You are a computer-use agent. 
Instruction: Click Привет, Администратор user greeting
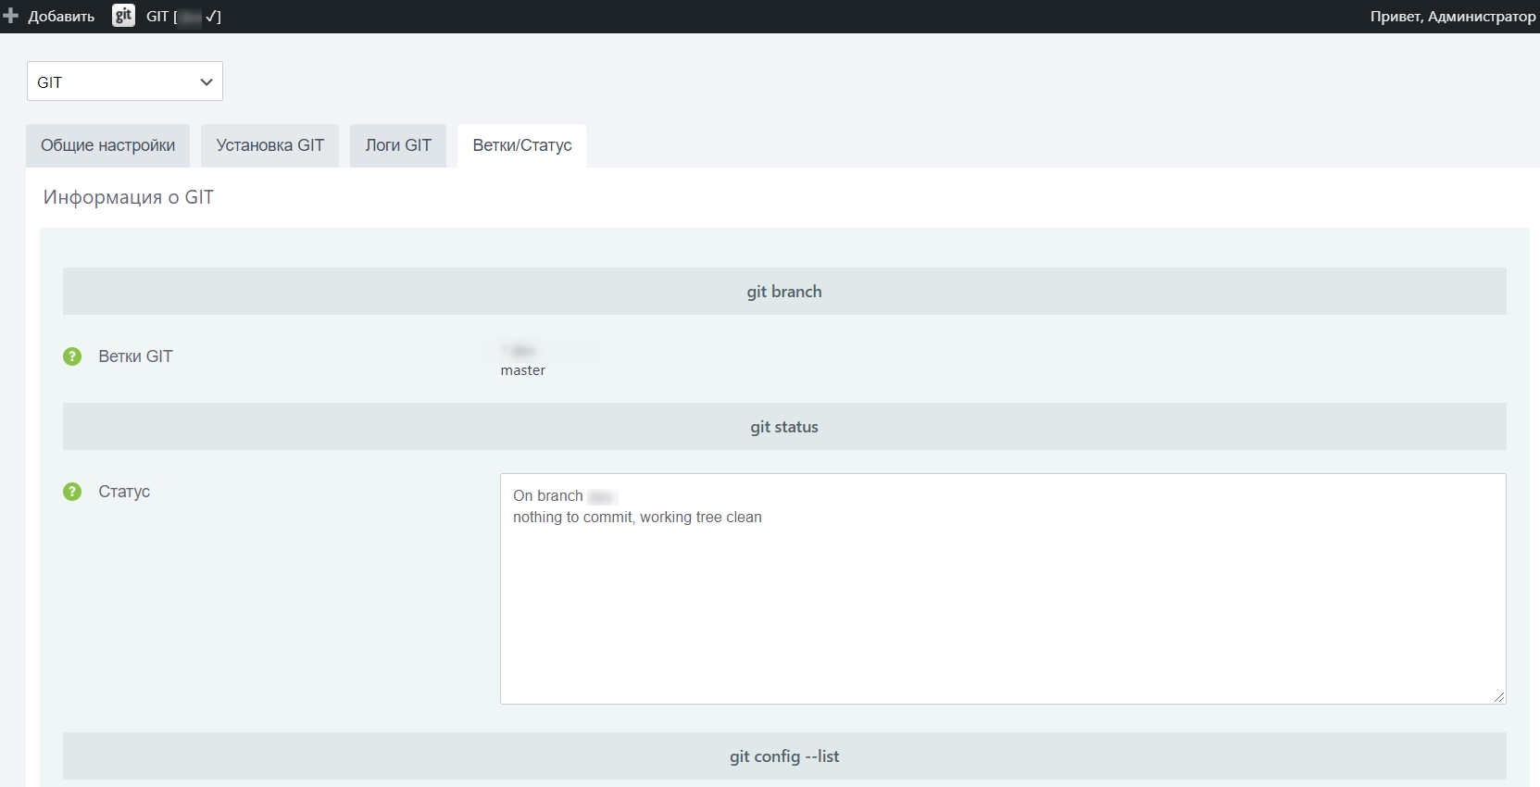(x=1452, y=17)
